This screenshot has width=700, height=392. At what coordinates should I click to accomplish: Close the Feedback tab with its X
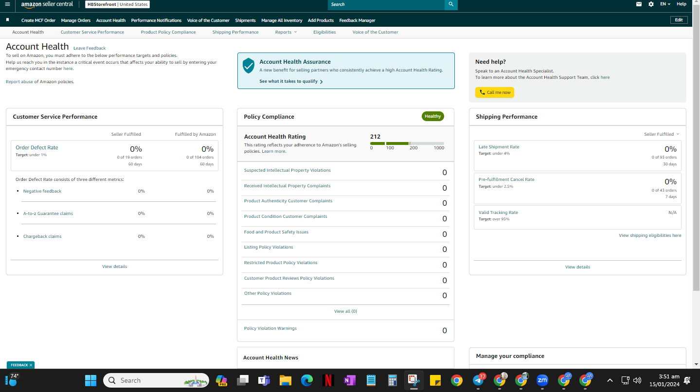(x=31, y=365)
